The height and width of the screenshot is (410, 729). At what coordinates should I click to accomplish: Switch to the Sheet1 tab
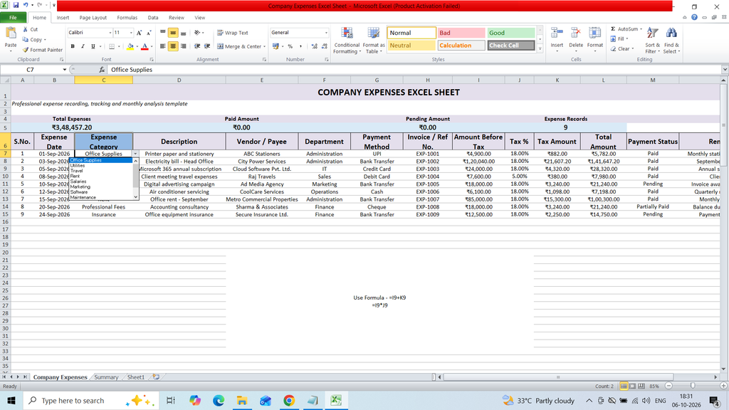[x=136, y=377]
